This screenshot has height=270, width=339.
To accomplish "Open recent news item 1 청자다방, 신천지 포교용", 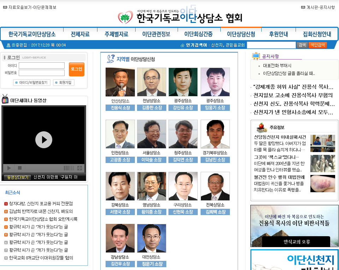I will (x=41, y=203).
